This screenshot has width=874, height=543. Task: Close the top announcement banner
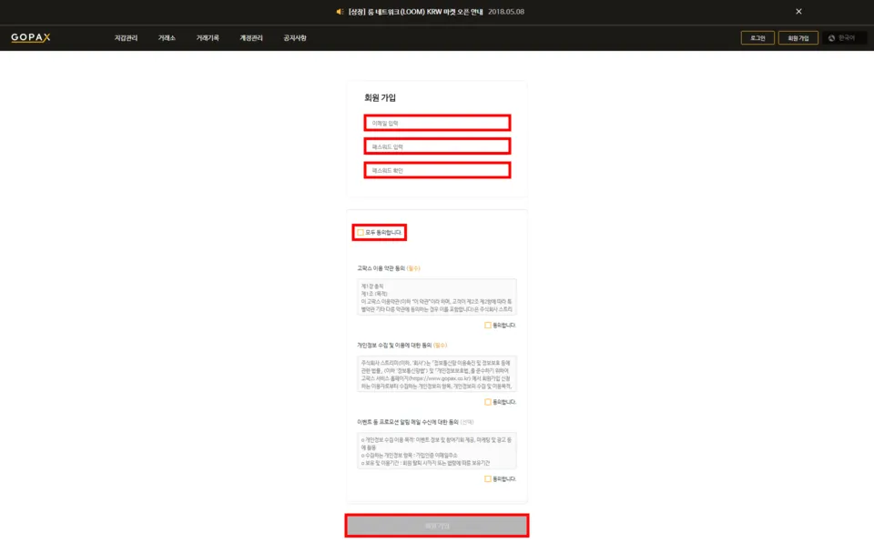798,11
